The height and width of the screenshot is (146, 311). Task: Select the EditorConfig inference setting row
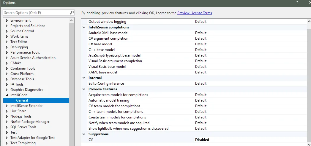click(106, 84)
